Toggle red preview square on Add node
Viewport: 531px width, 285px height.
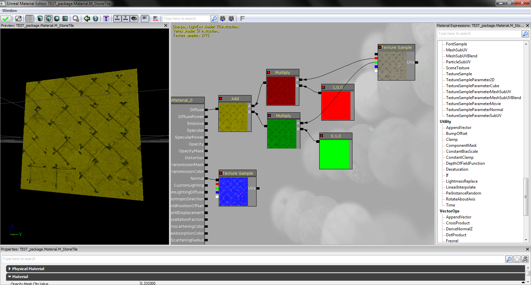[x=221, y=99]
